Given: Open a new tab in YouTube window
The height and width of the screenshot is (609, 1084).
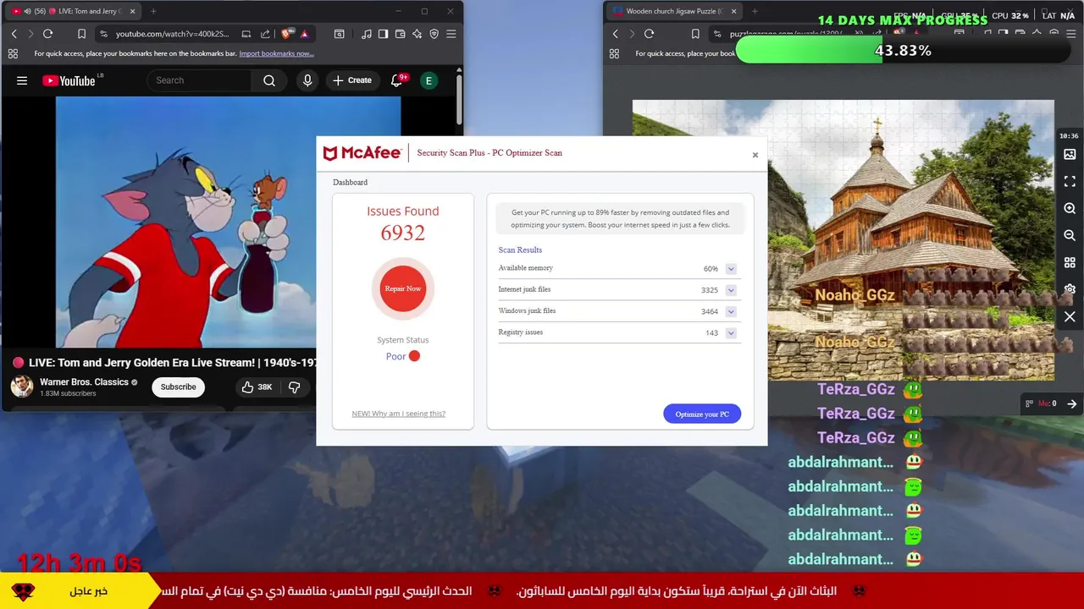Looking at the screenshot, I should point(153,11).
